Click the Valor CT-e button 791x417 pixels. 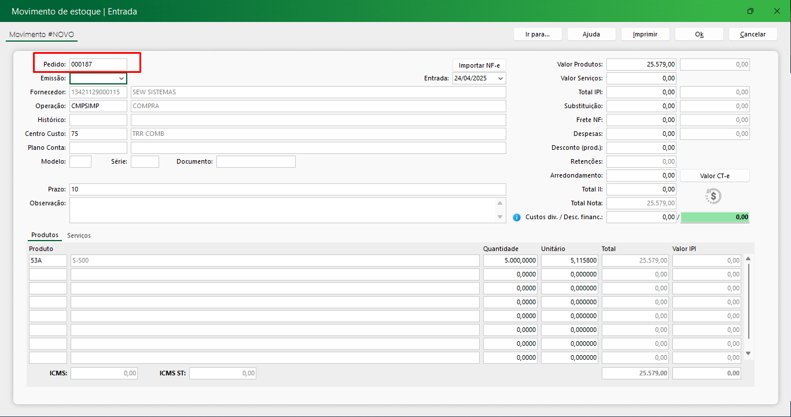click(714, 176)
